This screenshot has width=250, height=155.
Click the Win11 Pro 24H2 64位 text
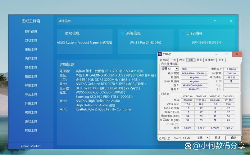(145, 42)
